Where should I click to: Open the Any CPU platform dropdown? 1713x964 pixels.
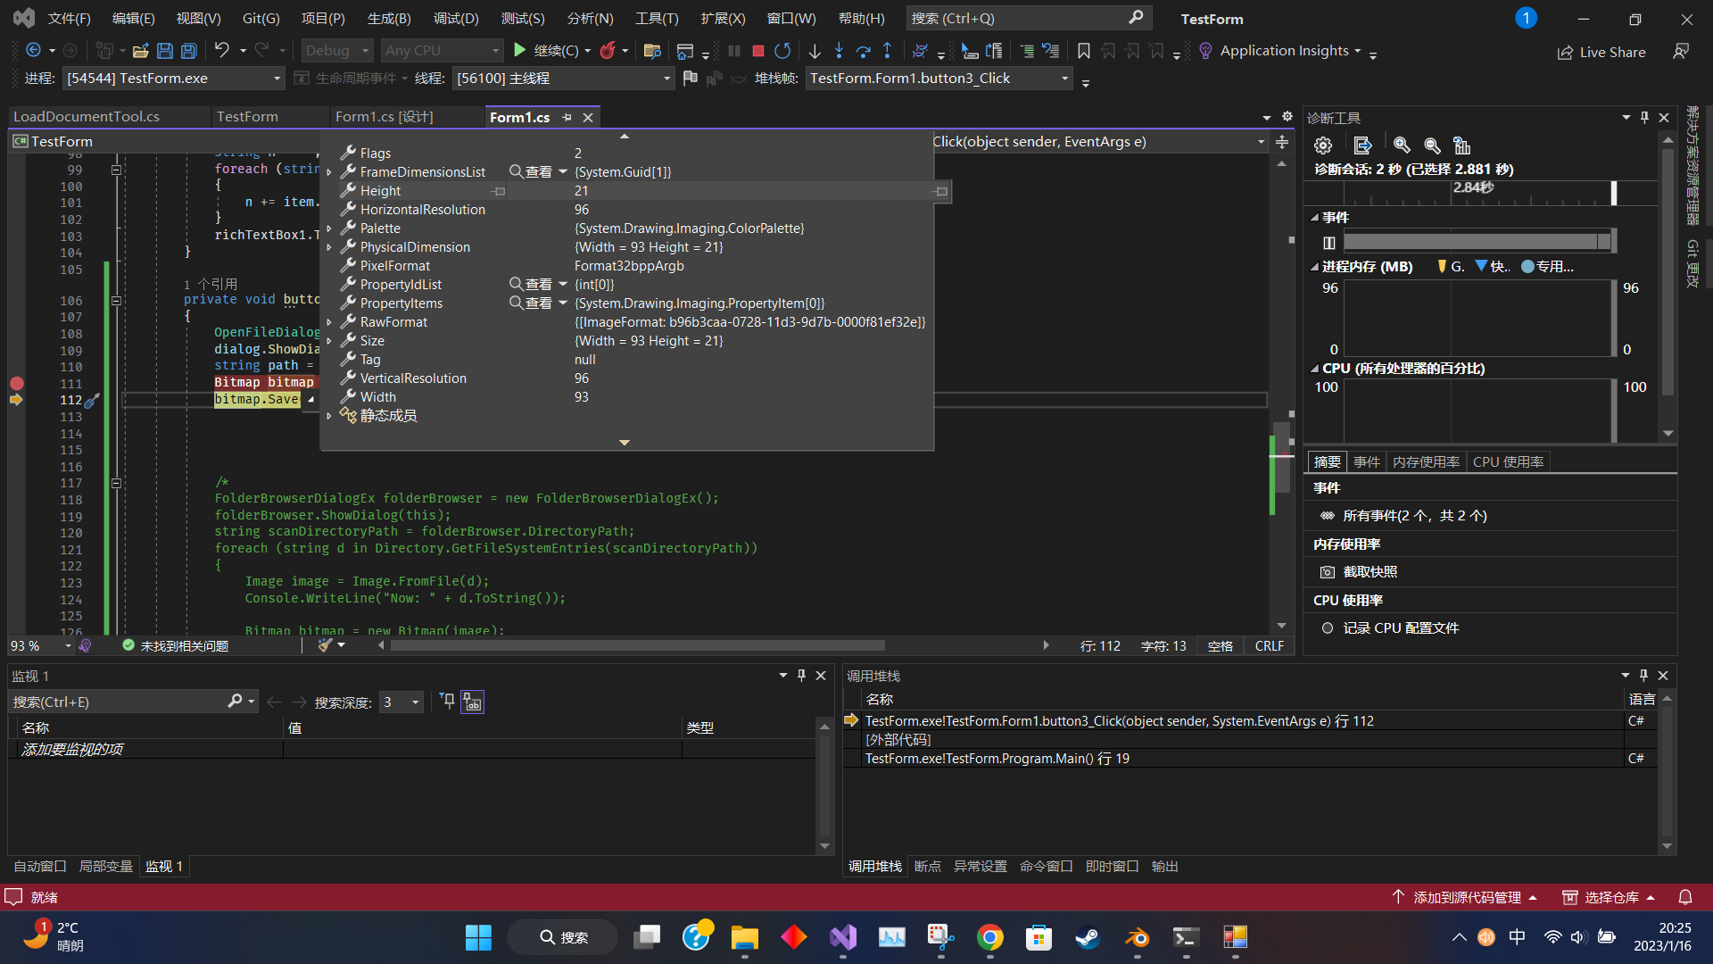pos(442,50)
